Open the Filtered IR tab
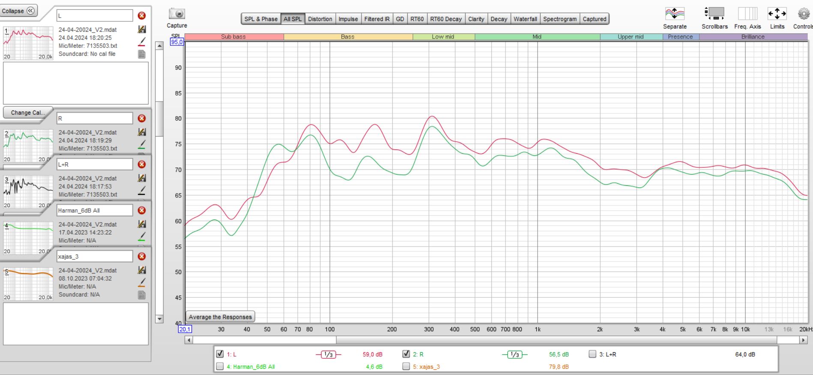 (x=377, y=19)
